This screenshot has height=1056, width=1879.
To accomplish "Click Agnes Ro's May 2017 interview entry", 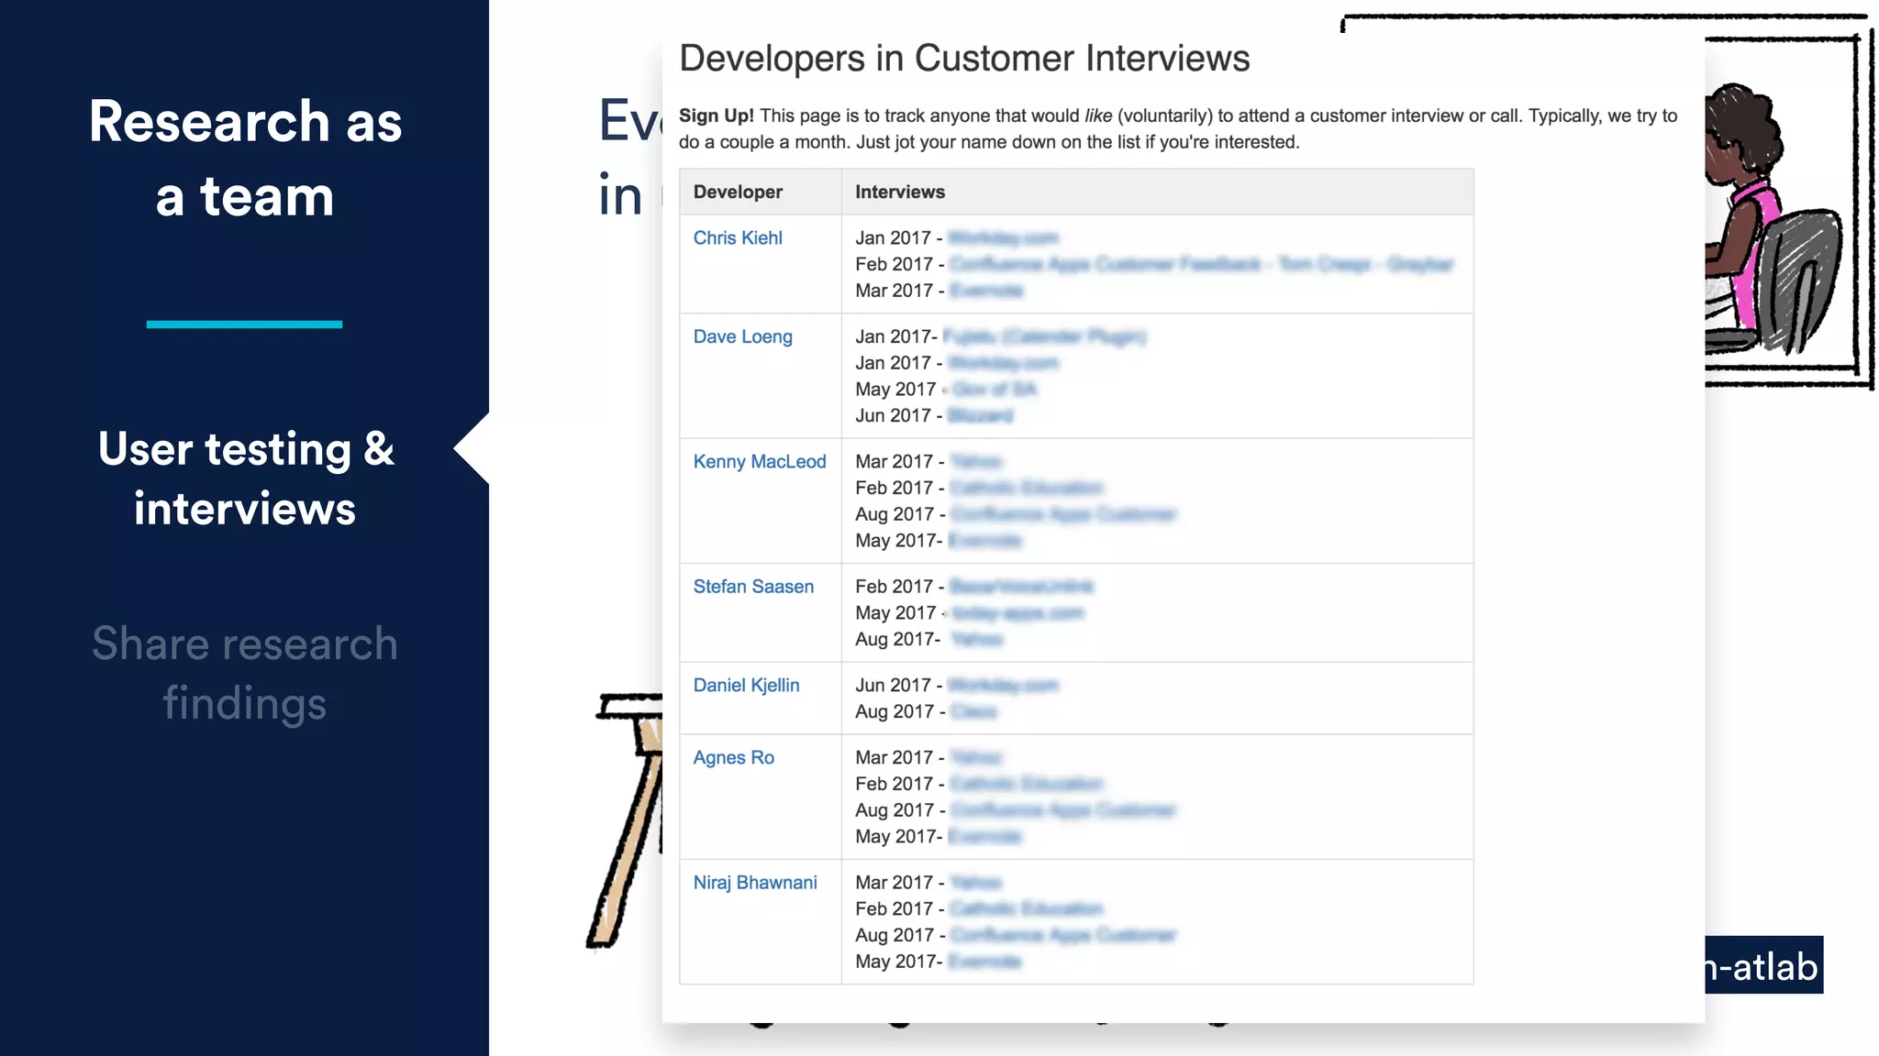I will [x=939, y=838].
